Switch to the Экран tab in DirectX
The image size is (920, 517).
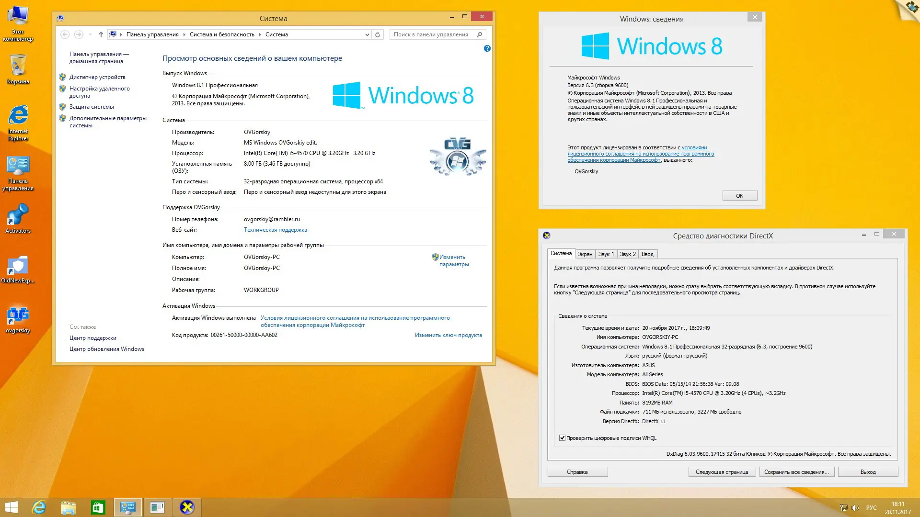pyautogui.click(x=585, y=254)
